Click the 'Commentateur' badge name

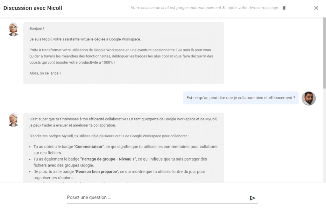pyautogui.click(x=89, y=147)
